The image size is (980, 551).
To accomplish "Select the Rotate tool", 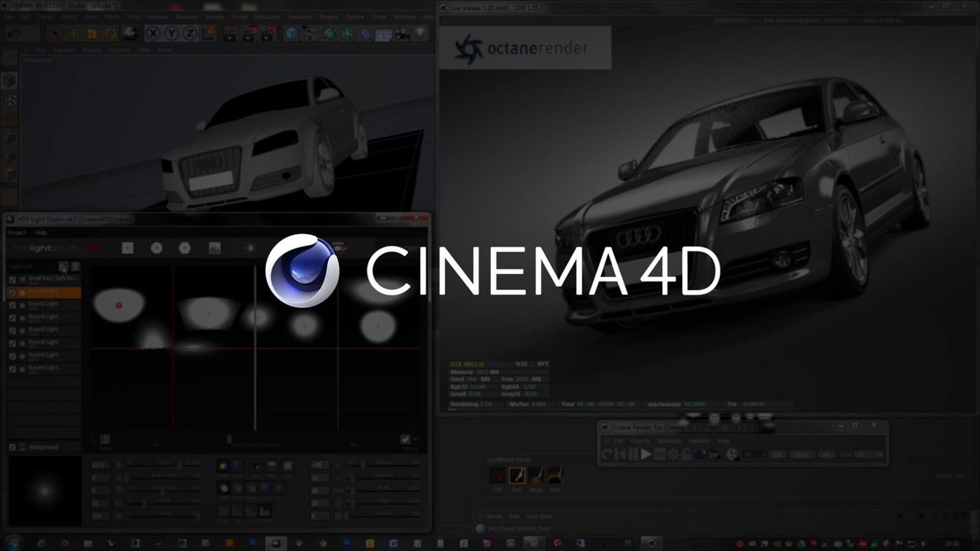I will [110, 33].
